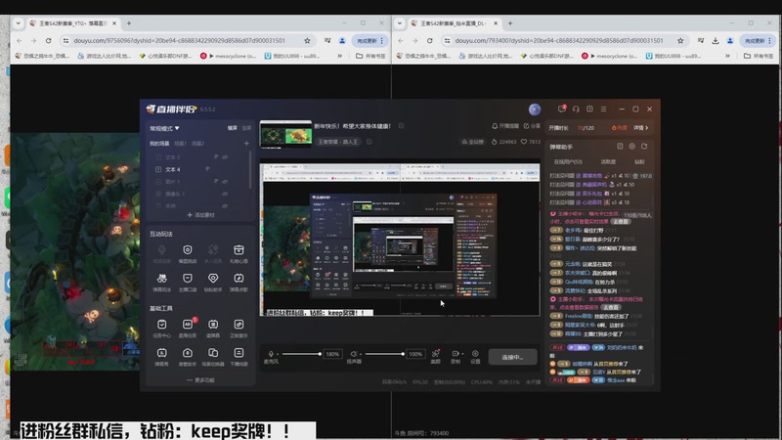
Task: Click the 添加素材 add source button
Action: coord(200,215)
